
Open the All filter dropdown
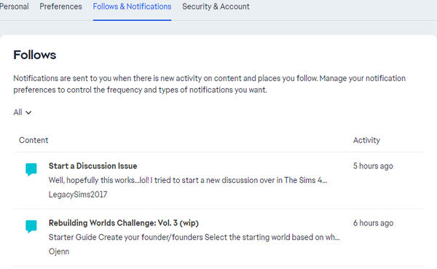[23, 112]
